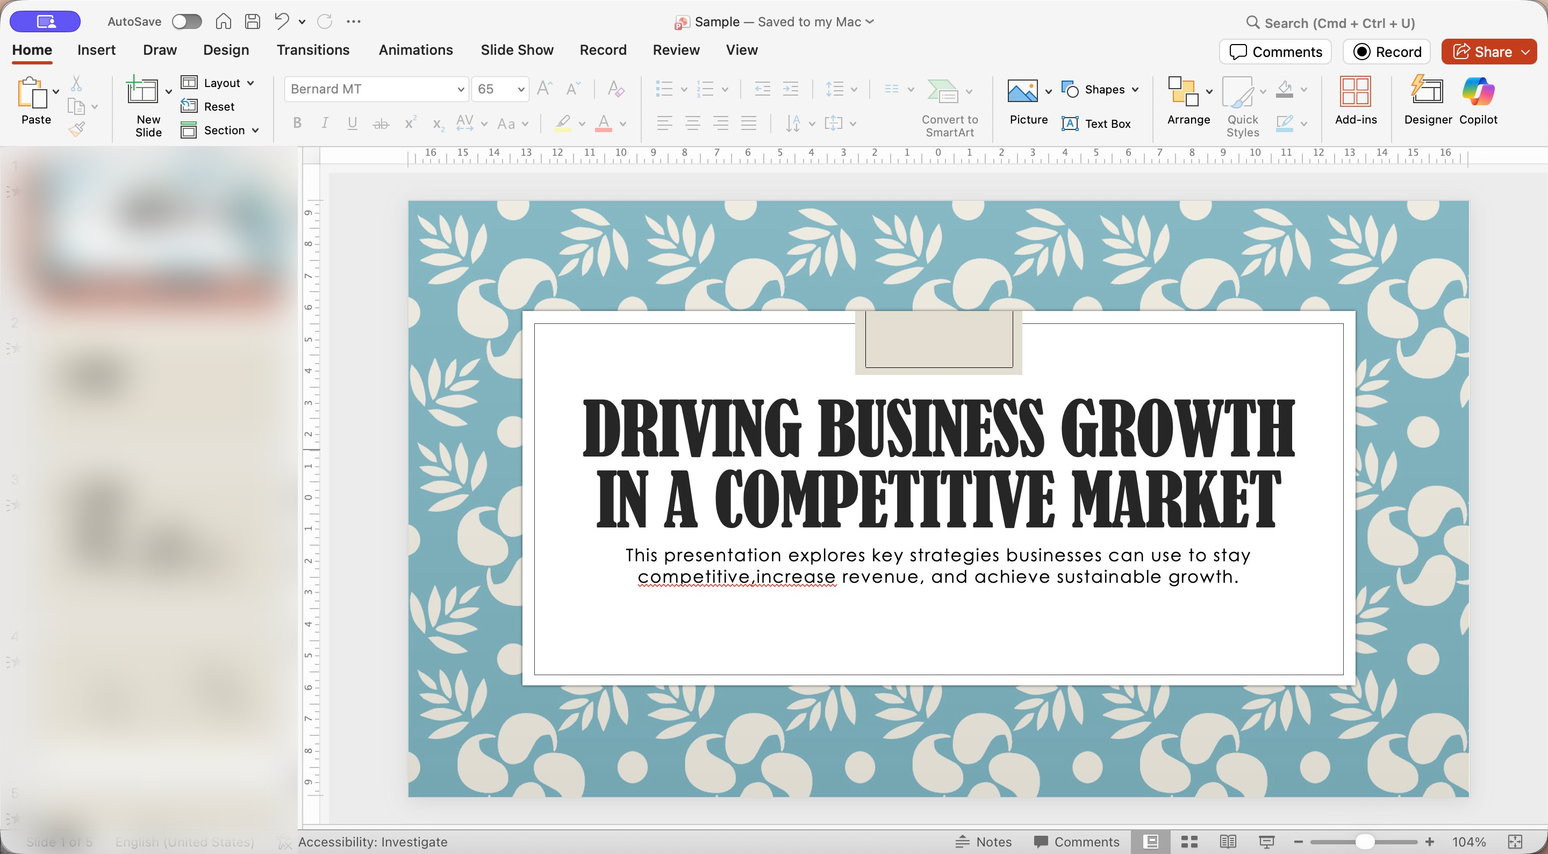The height and width of the screenshot is (854, 1548).
Task: Click the Clear Formatting icon
Action: (615, 89)
